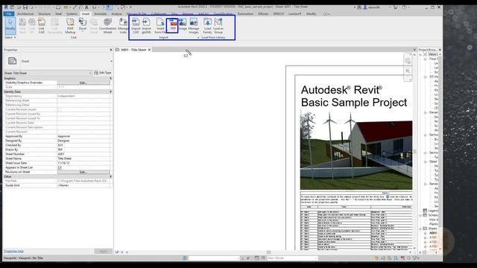Viewport: 477px width, 268px height.
Task: Select the Modify tool in the ribbon
Action: 10,25
